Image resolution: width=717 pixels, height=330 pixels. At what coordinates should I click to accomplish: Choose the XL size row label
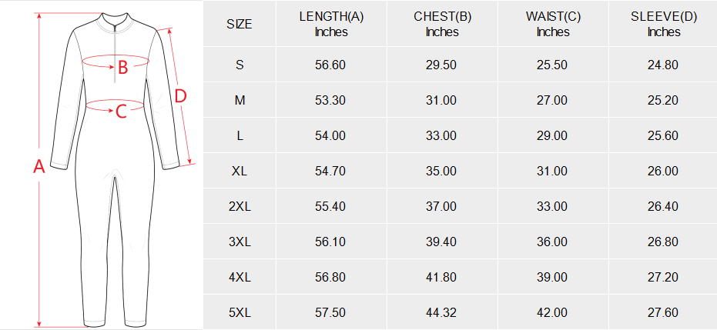tap(240, 171)
